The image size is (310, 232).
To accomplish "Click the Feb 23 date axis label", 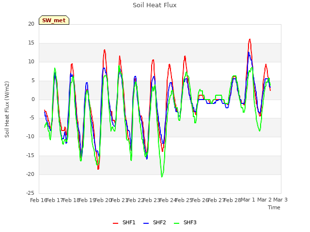I will [x=152, y=200].
